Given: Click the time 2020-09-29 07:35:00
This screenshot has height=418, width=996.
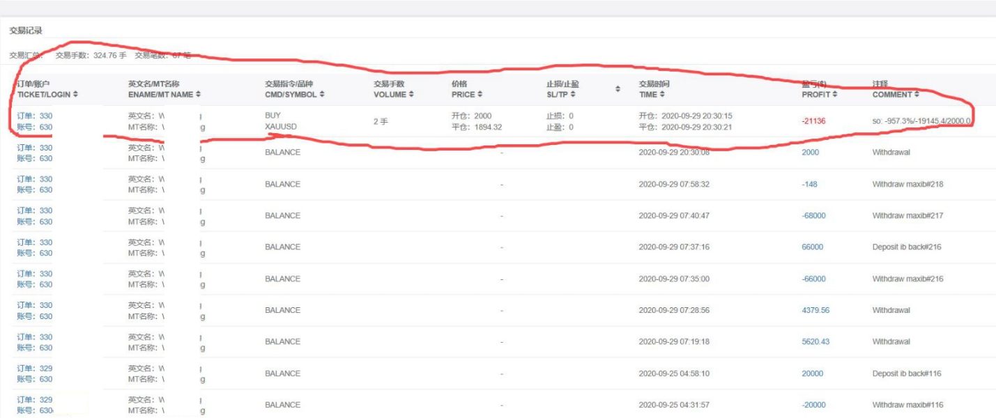Looking at the screenshot, I should 674,279.
